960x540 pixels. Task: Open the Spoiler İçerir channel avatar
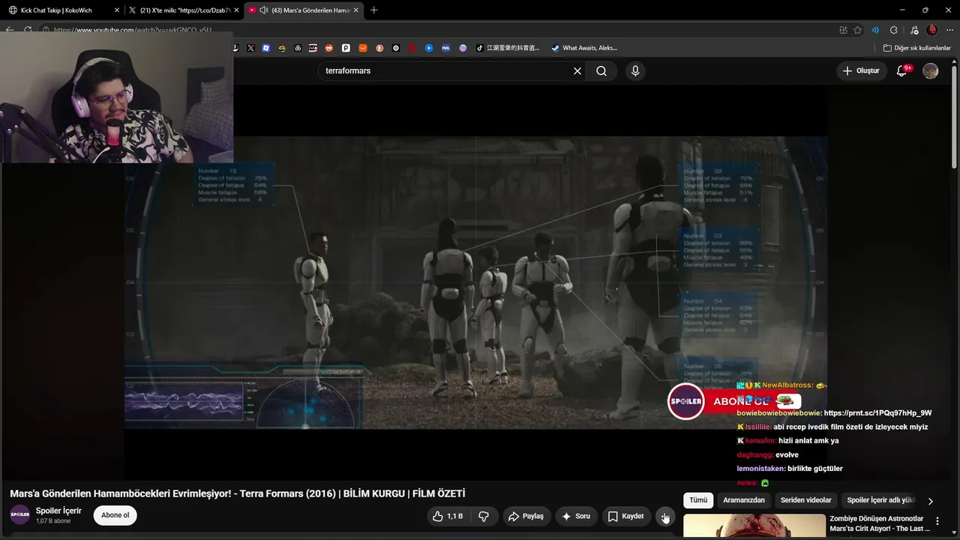pyautogui.click(x=20, y=515)
